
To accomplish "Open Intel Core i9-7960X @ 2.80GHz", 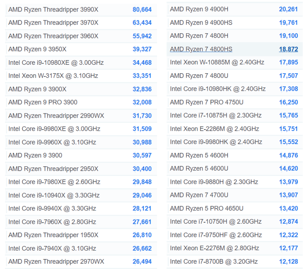I will (52, 222).
